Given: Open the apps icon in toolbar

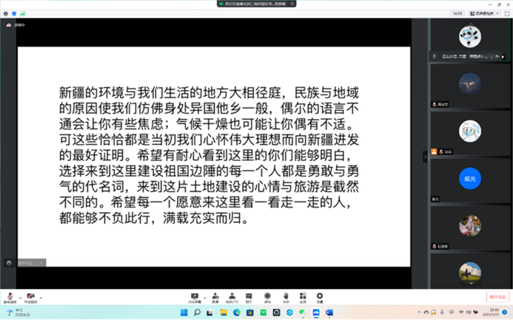Looking at the screenshot, I should coord(303,296).
